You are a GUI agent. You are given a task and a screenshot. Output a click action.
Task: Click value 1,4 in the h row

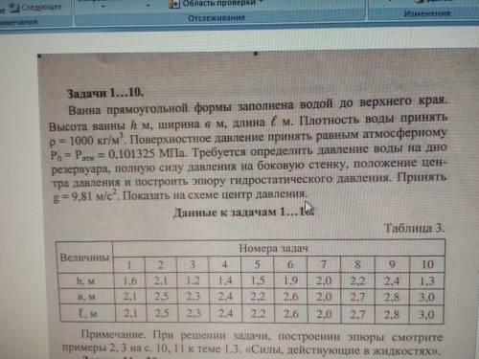click(225, 280)
